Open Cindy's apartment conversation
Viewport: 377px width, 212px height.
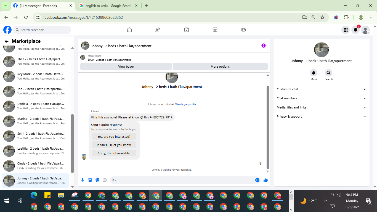click(35, 166)
